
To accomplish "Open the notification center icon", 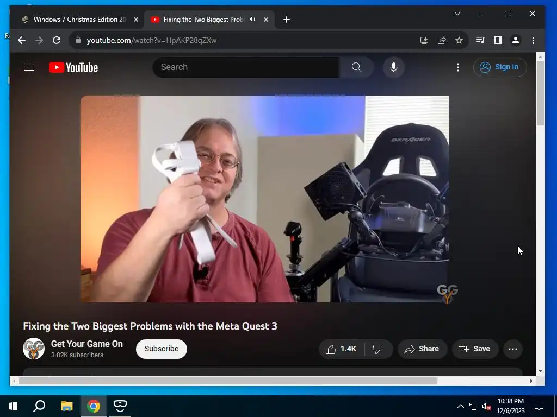I will tap(539, 406).
